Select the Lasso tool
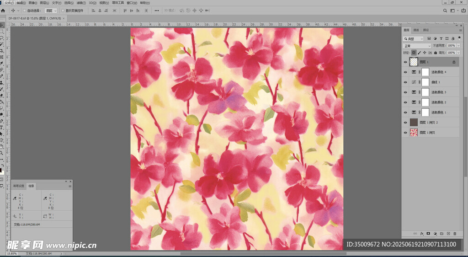Screen dimensions: 468x257 (x=2, y=38)
